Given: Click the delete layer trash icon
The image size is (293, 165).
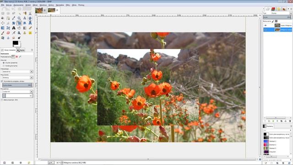Looking at the screenshot, I should [290, 121].
